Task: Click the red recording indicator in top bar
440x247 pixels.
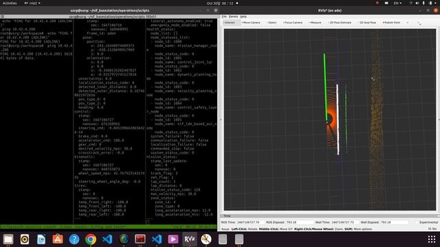Action: (x=377, y=3)
